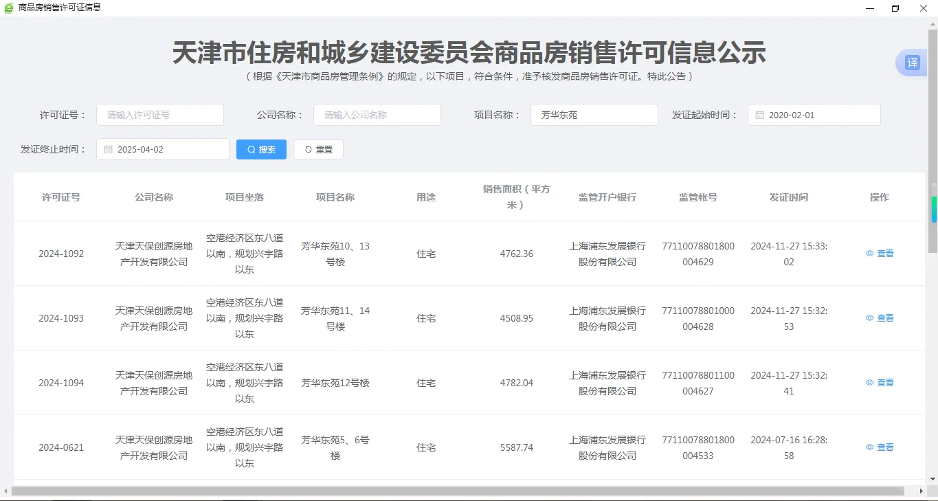This screenshot has width=938, height=501.
Task: View details for permit 2024-0621
Action: coord(880,447)
